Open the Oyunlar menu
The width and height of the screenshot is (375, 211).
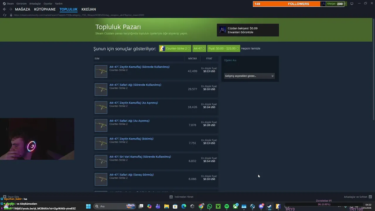[x=48, y=4]
